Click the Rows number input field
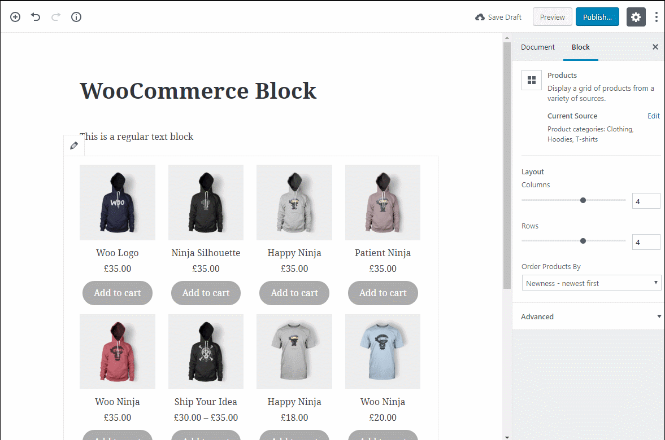 tap(646, 241)
